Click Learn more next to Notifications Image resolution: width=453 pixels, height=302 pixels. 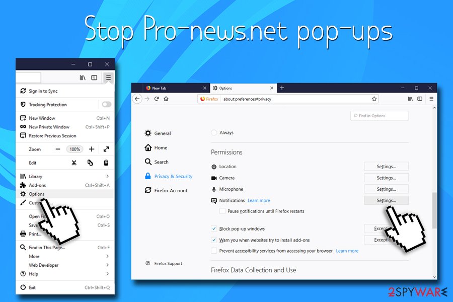pos(259,200)
